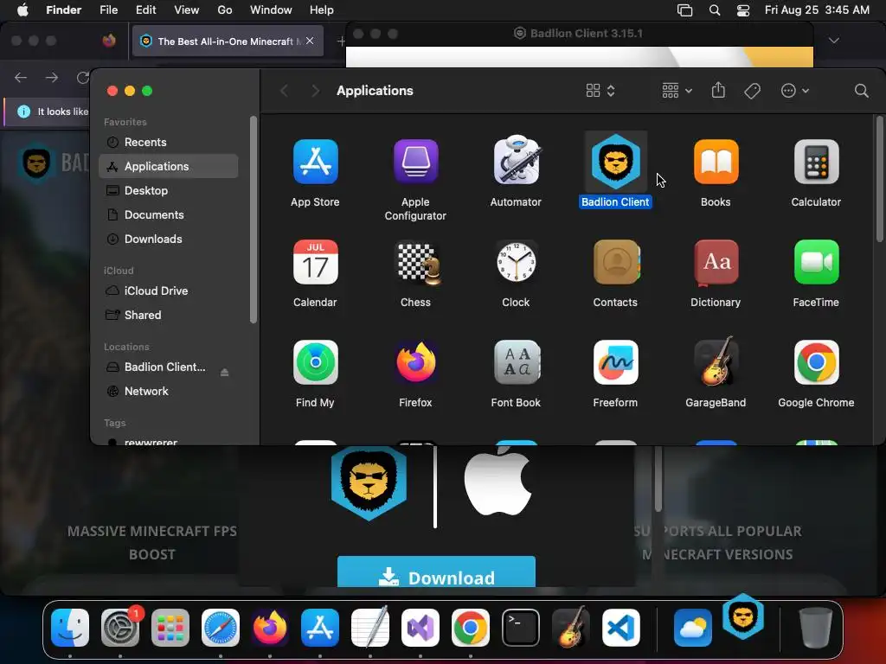Open Downloads in the Finder sidebar

pyautogui.click(x=169, y=239)
